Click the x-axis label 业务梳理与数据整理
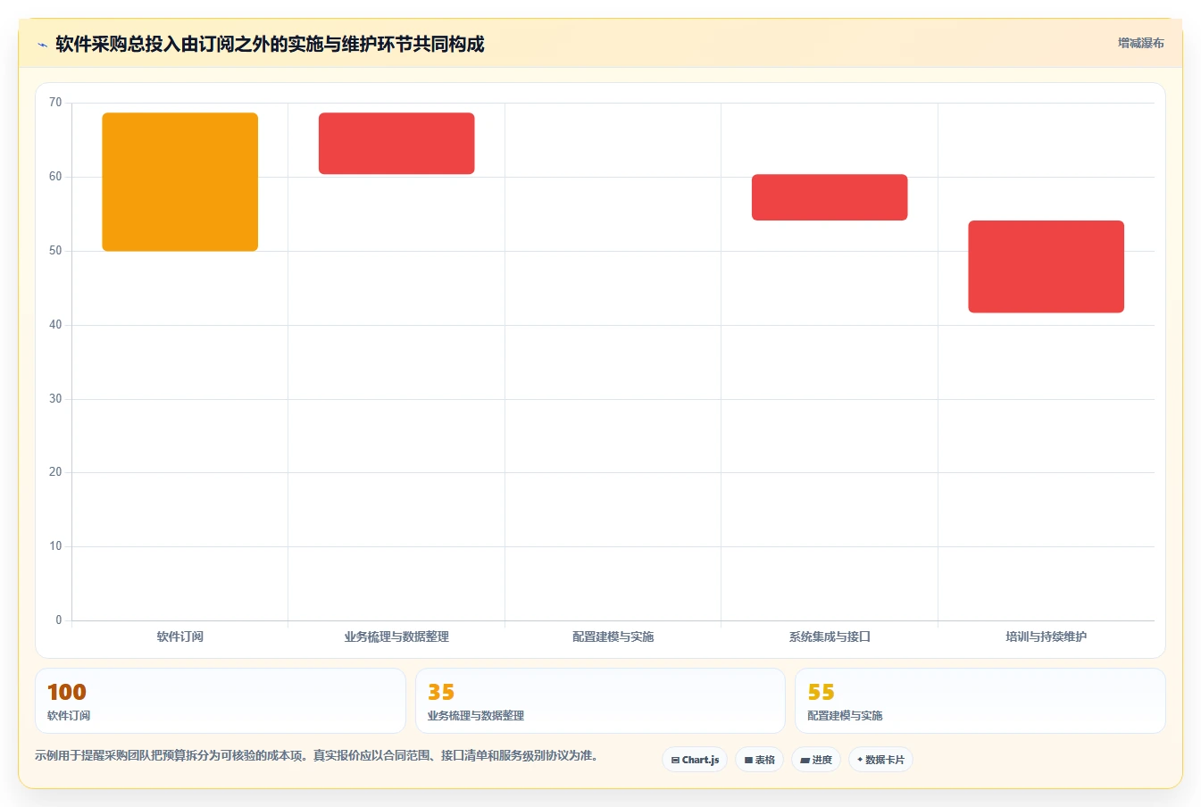This screenshot has width=1201, height=807. (396, 636)
